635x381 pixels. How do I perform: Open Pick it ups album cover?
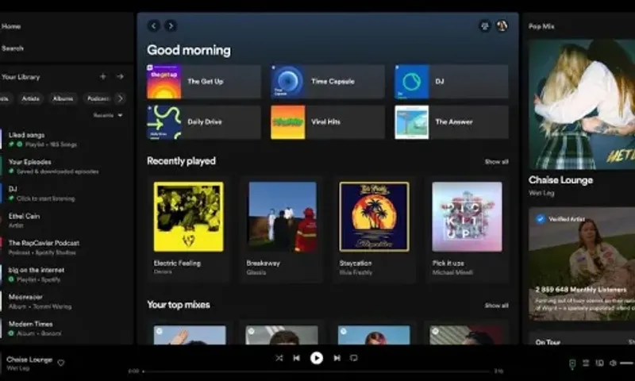point(467,217)
